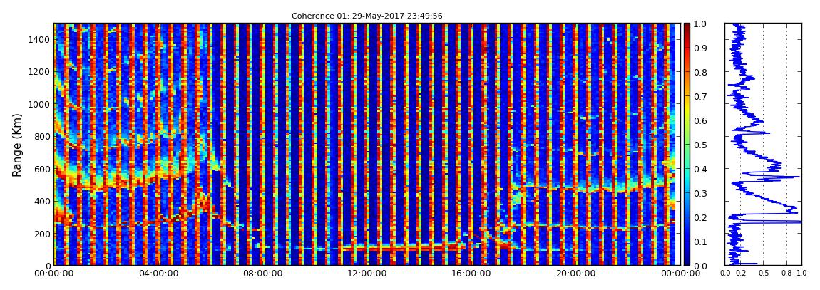This screenshot has width=820, height=290.
Task: Click the 600 range tick label
Action: click(x=42, y=170)
